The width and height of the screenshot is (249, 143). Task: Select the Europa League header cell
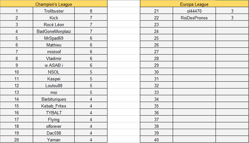coord(194,4)
